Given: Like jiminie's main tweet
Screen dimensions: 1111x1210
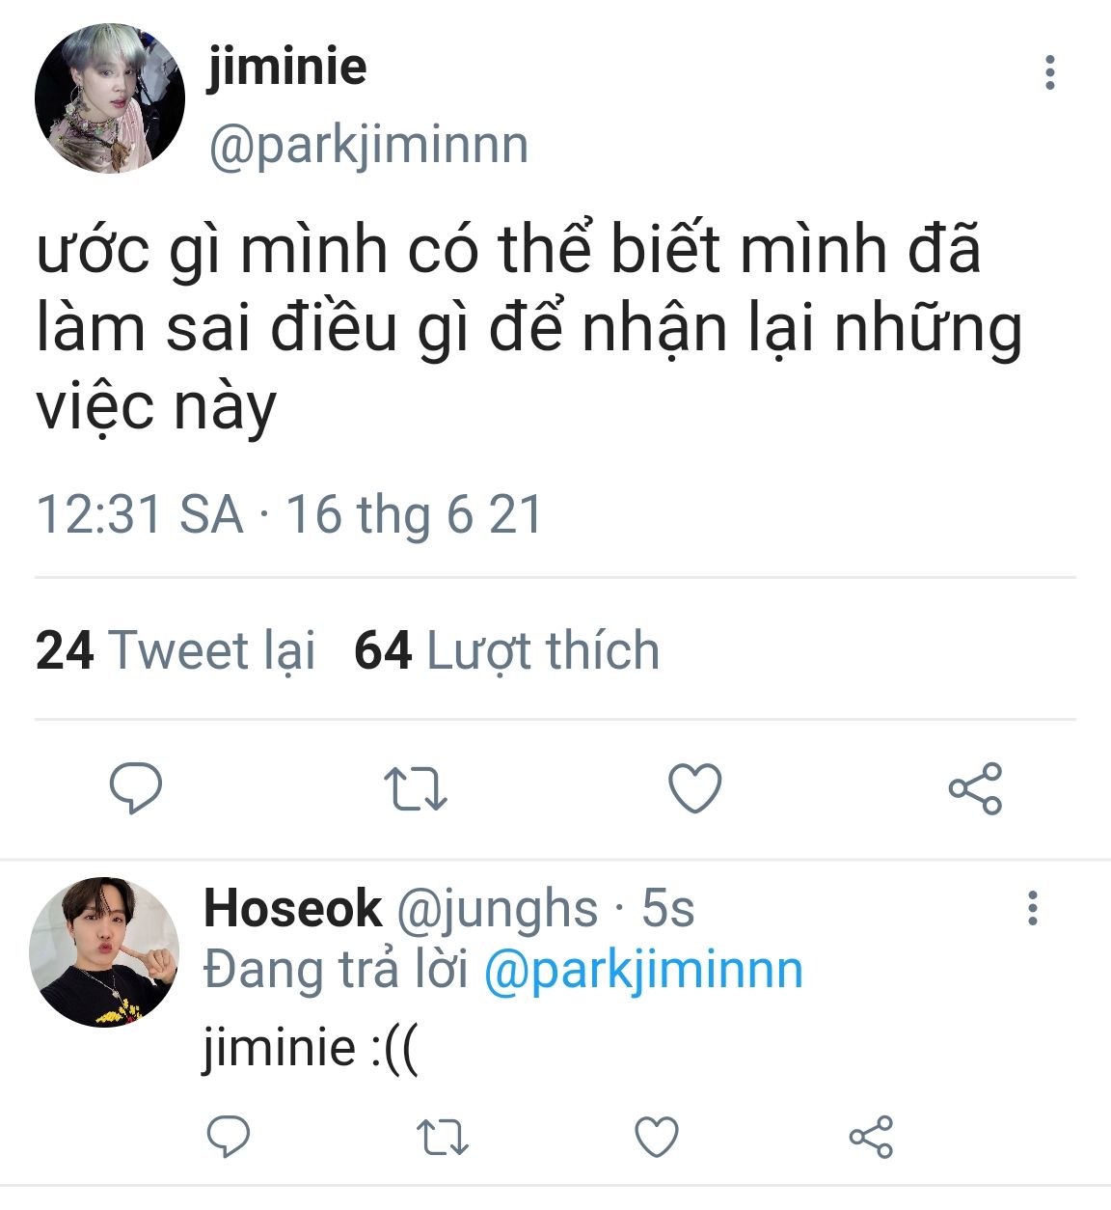Looking at the screenshot, I should 694,787.
